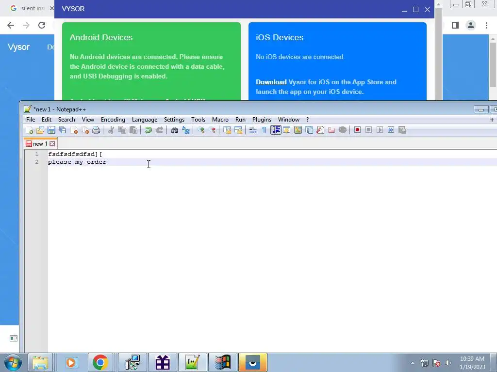The width and height of the screenshot is (497, 372).
Task: Undo last edit with green arrow icon
Action: tap(148, 130)
